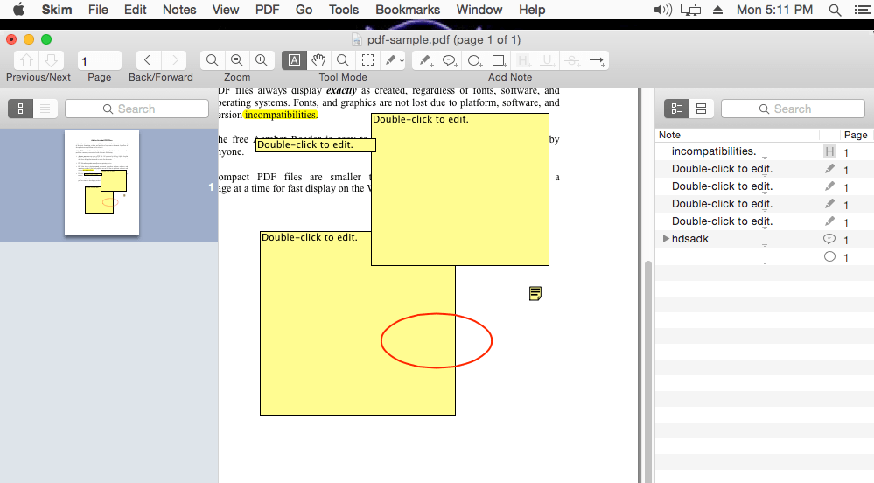Image resolution: width=874 pixels, height=483 pixels.
Task: Click the display mirroring menu bar icon
Action: point(690,10)
